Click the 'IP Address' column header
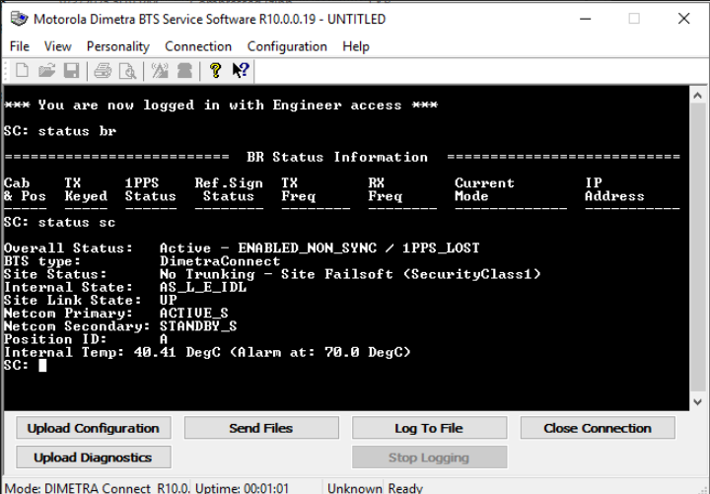710x494 pixels. (x=614, y=189)
